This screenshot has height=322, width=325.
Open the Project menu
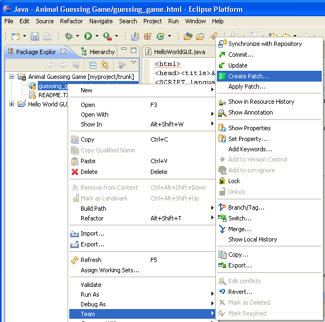pos(152,21)
